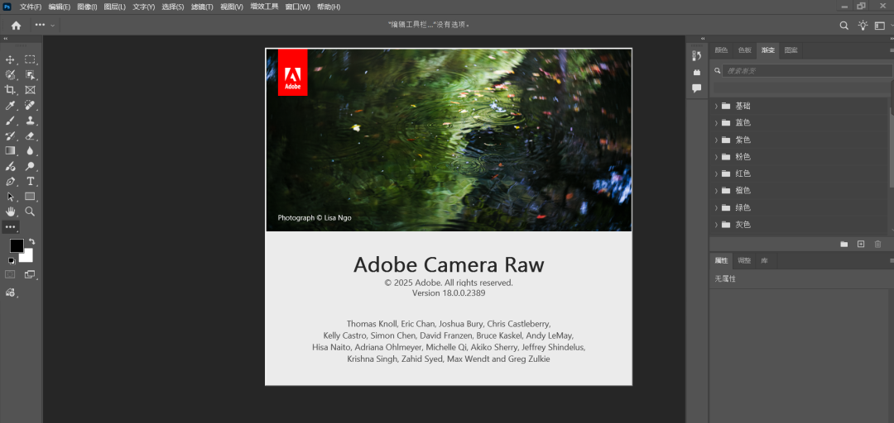Select the Move tool
Image resolution: width=894 pixels, height=423 pixels.
pos(10,59)
